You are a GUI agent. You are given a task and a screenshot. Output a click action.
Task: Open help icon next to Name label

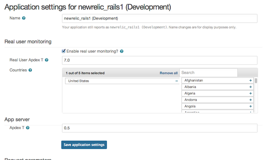click(24, 18)
